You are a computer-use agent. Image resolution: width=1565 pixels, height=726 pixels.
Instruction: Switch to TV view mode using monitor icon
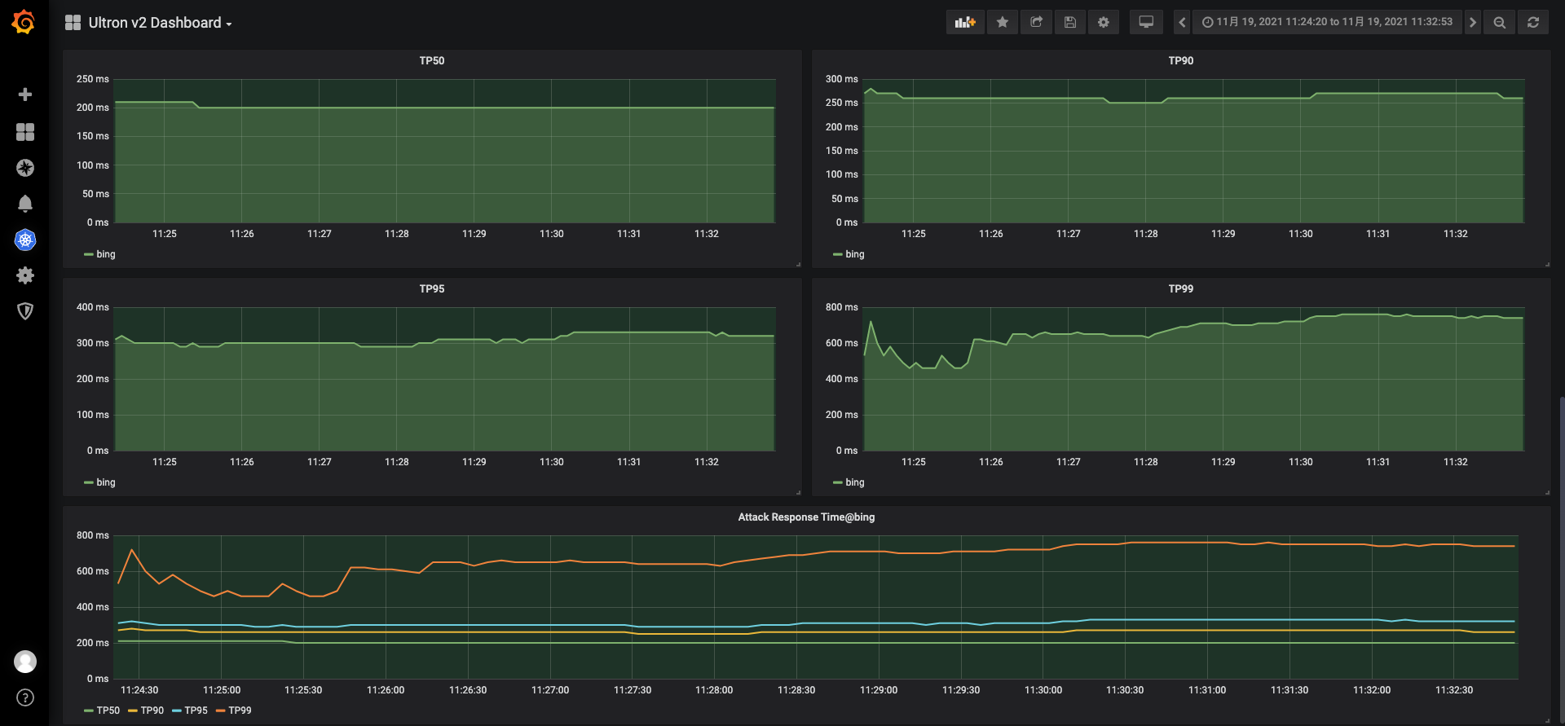[1146, 22]
